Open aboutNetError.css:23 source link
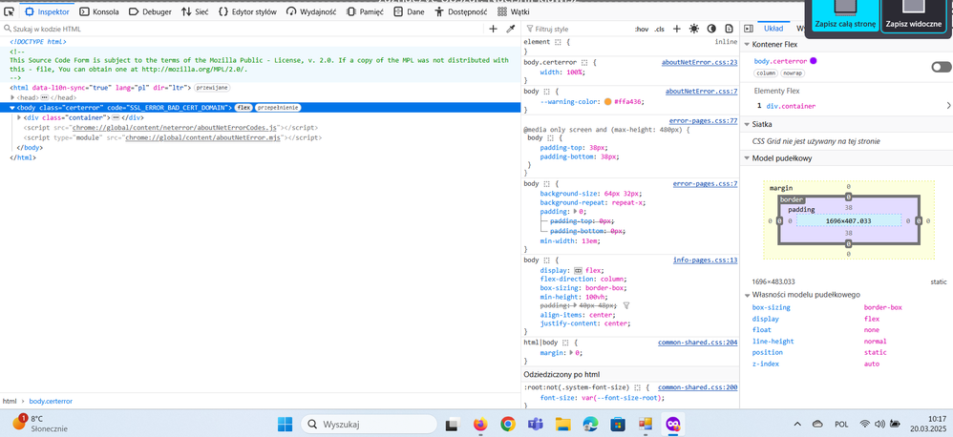Image resolution: width=953 pixels, height=437 pixels. point(700,63)
